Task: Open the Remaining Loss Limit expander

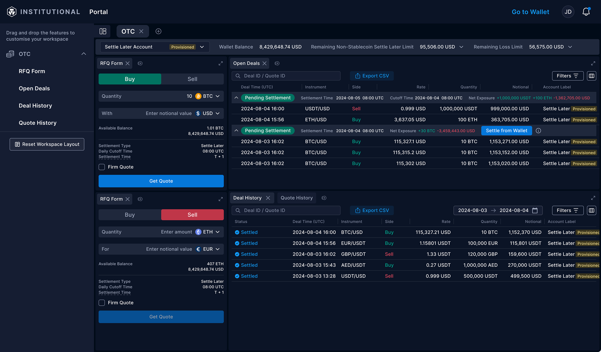Action: tap(570, 47)
